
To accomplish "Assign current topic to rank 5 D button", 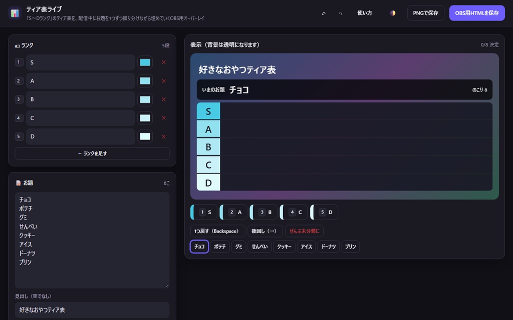I will pyautogui.click(x=324, y=212).
